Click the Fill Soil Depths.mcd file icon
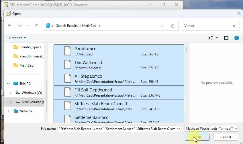The image size is (243, 144). tap(68, 92)
